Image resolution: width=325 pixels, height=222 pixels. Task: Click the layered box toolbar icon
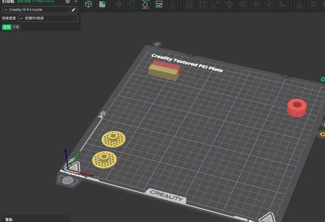pos(229,4)
